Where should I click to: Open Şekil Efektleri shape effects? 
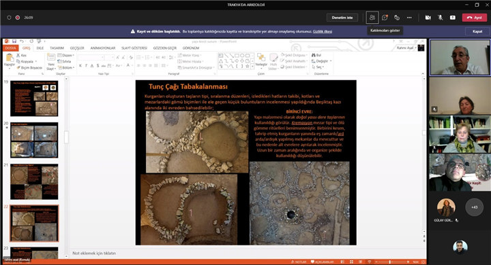point(293,67)
